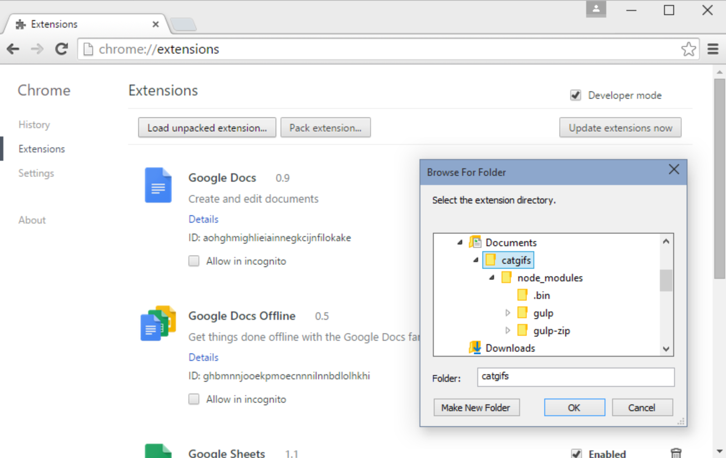The height and width of the screenshot is (458, 726).
Task: Click the Folder name input field
Action: click(x=576, y=377)
